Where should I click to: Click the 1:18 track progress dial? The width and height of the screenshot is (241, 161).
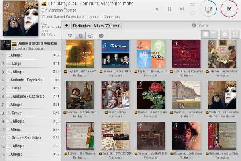[208, 9]
